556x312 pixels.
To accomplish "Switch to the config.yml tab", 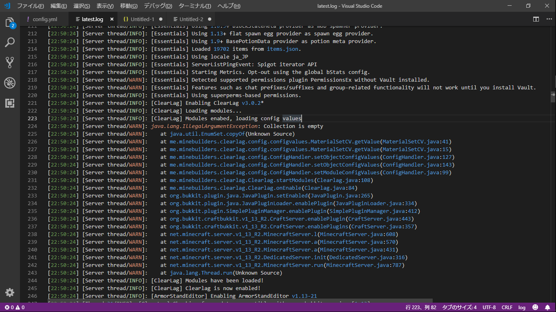I will [45, 19].
